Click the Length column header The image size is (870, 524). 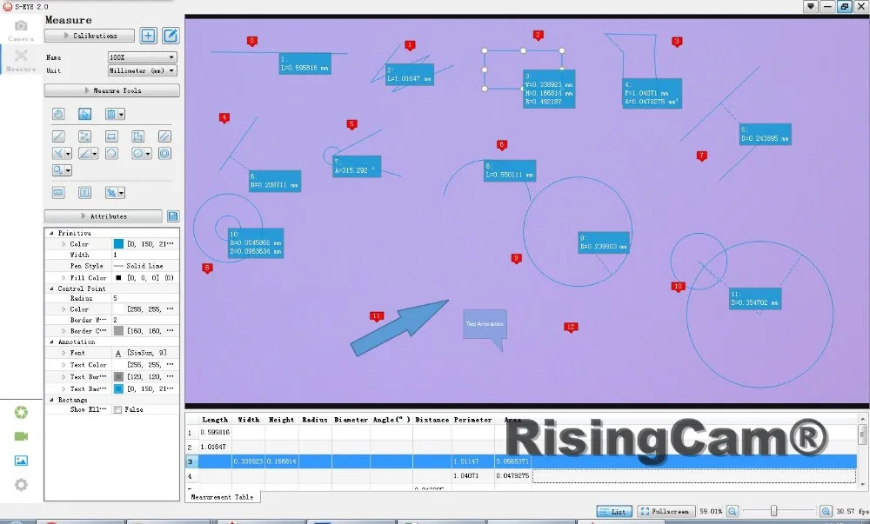click(x=215, y=420)
